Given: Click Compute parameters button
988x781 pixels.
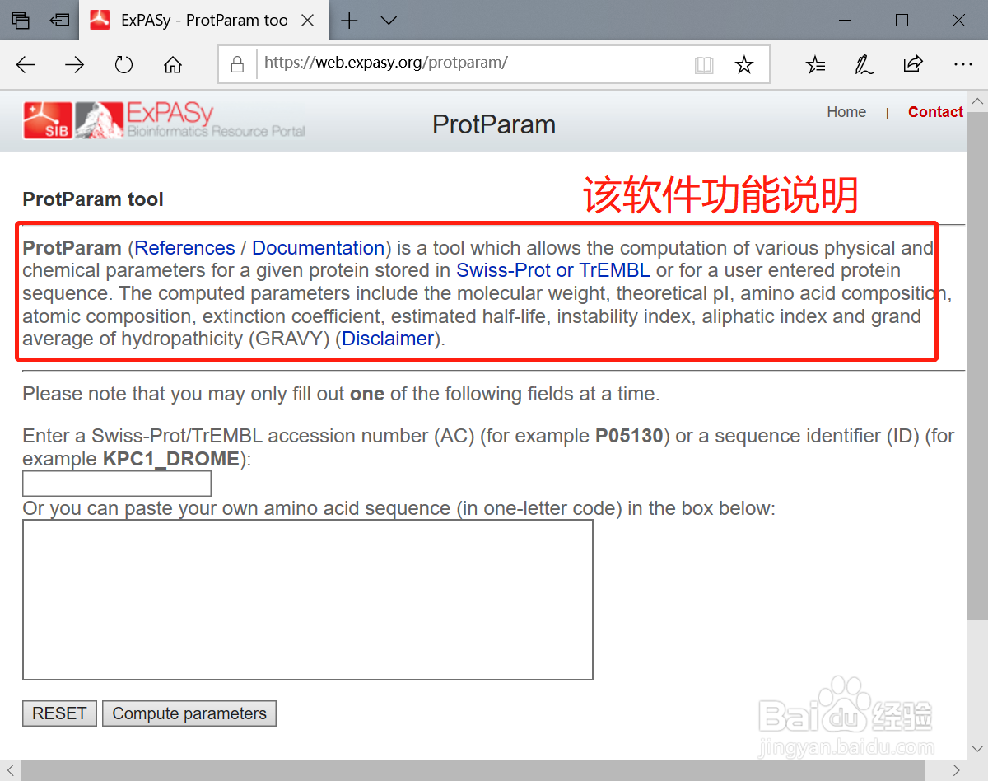Looking at the screenshot, I should [x=189, y=713].
